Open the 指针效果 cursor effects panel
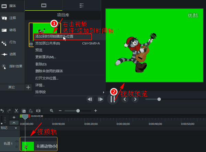The height and width of the screenshot is (152, 206). coord(12,66)
